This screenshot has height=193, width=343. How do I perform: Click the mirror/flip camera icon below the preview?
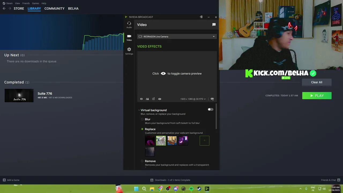click(141, 99)
